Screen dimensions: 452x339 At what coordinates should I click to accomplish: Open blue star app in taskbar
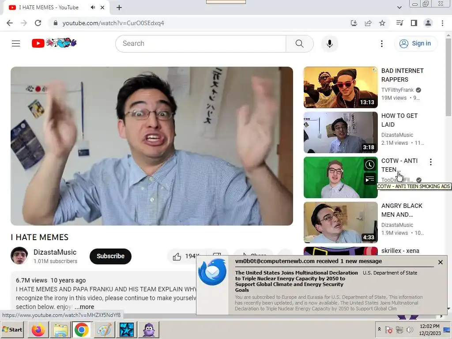click(x=127, y=329)
